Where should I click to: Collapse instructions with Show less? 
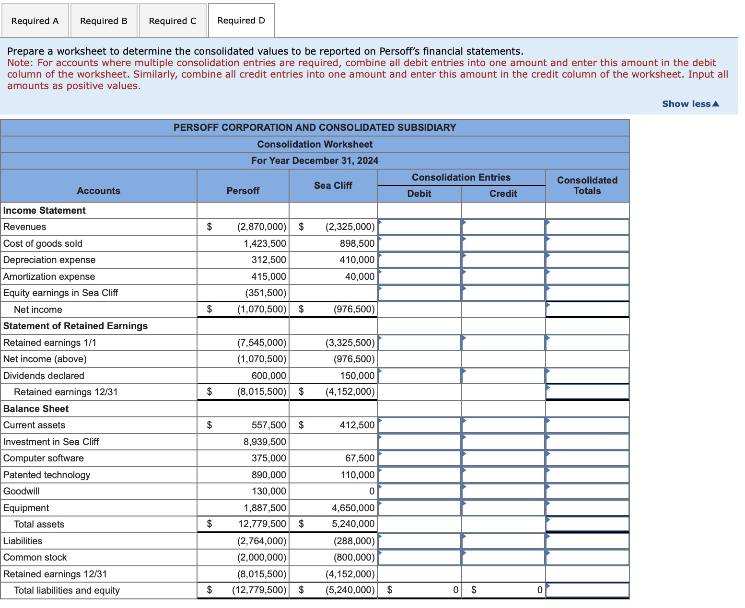tap(690, 104)
